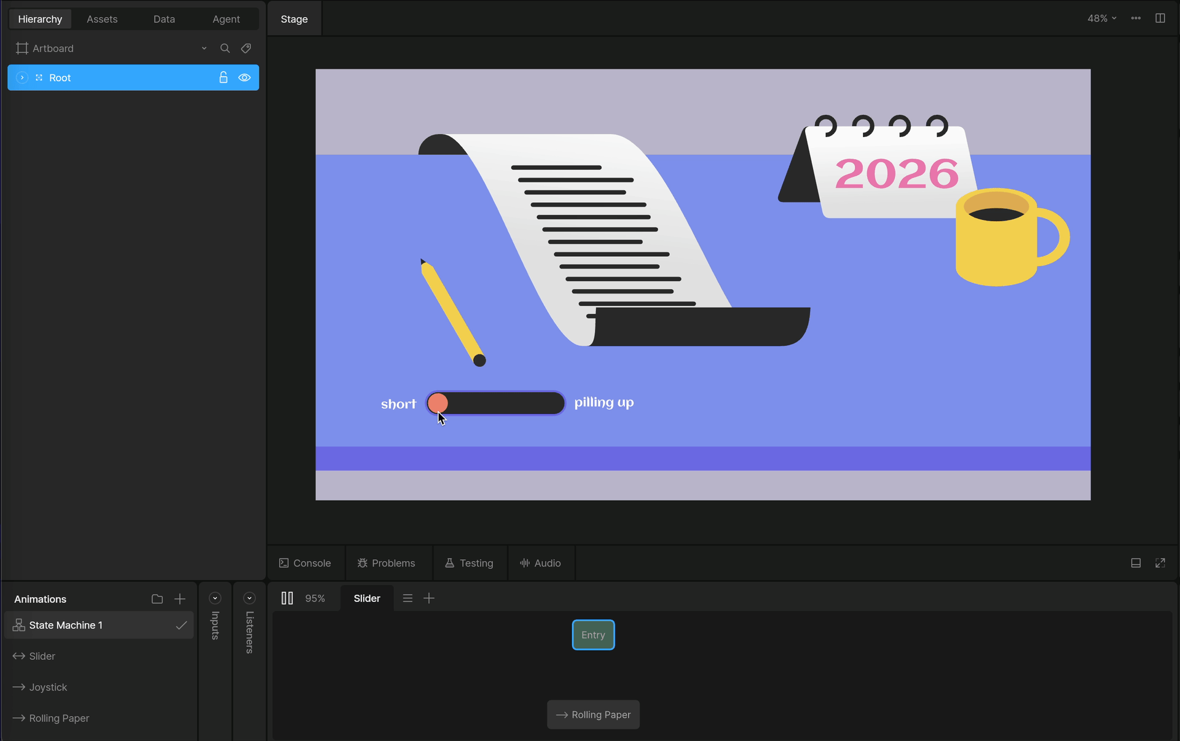
Task: Select the Joystick animation row
Action: coord(99,687)
